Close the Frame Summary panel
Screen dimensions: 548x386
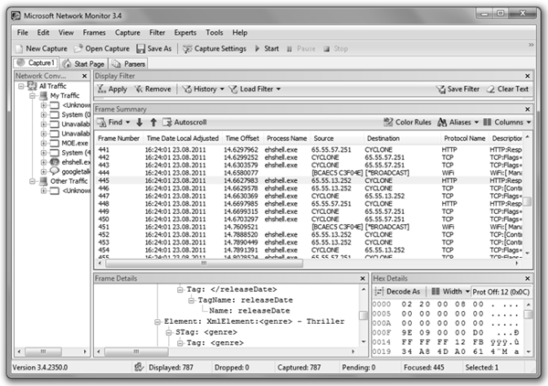pos(527,109)
